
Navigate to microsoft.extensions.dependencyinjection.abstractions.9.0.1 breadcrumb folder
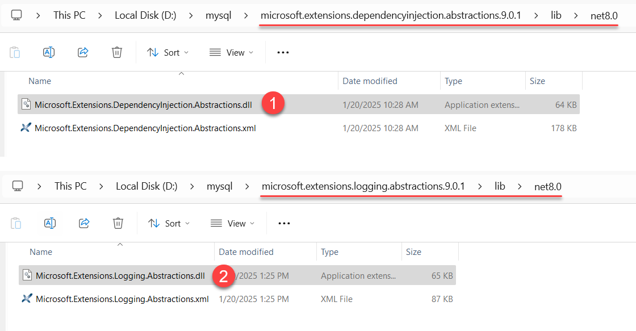click(390, 15)
